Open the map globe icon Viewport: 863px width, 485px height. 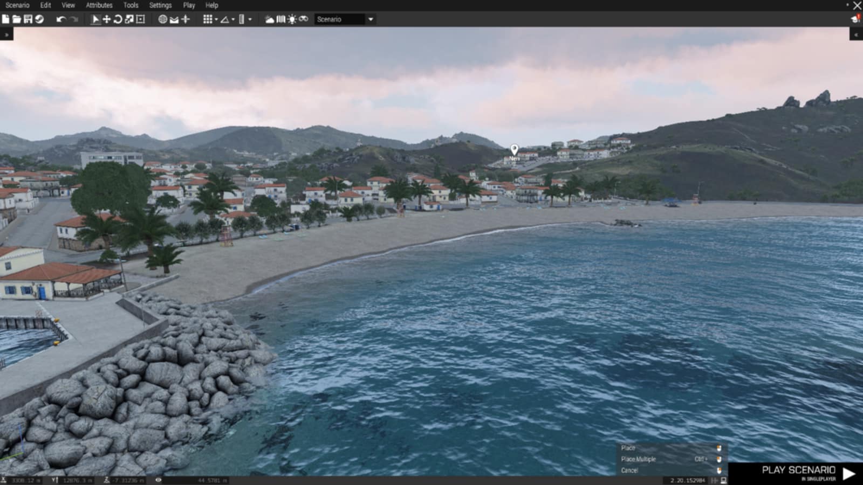[x=162, y=19]
